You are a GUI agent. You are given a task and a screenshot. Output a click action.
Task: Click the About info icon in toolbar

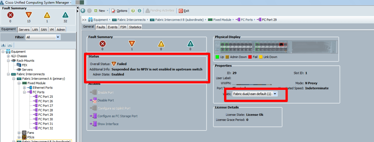pos(139,11)
